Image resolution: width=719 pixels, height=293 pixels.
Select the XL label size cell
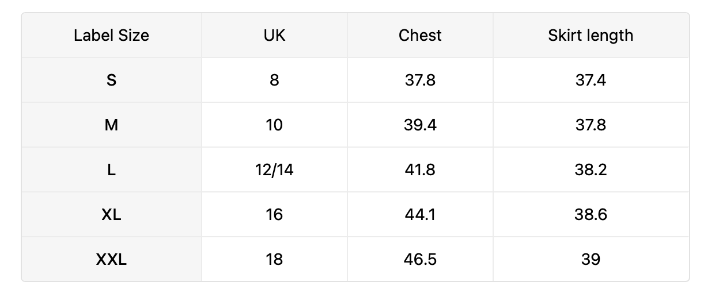[x=111, y=214]
